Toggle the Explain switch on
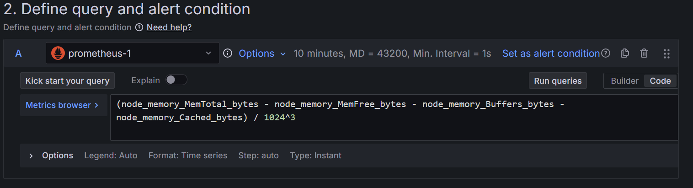693x188 pixels. click(x=176, y=80)
